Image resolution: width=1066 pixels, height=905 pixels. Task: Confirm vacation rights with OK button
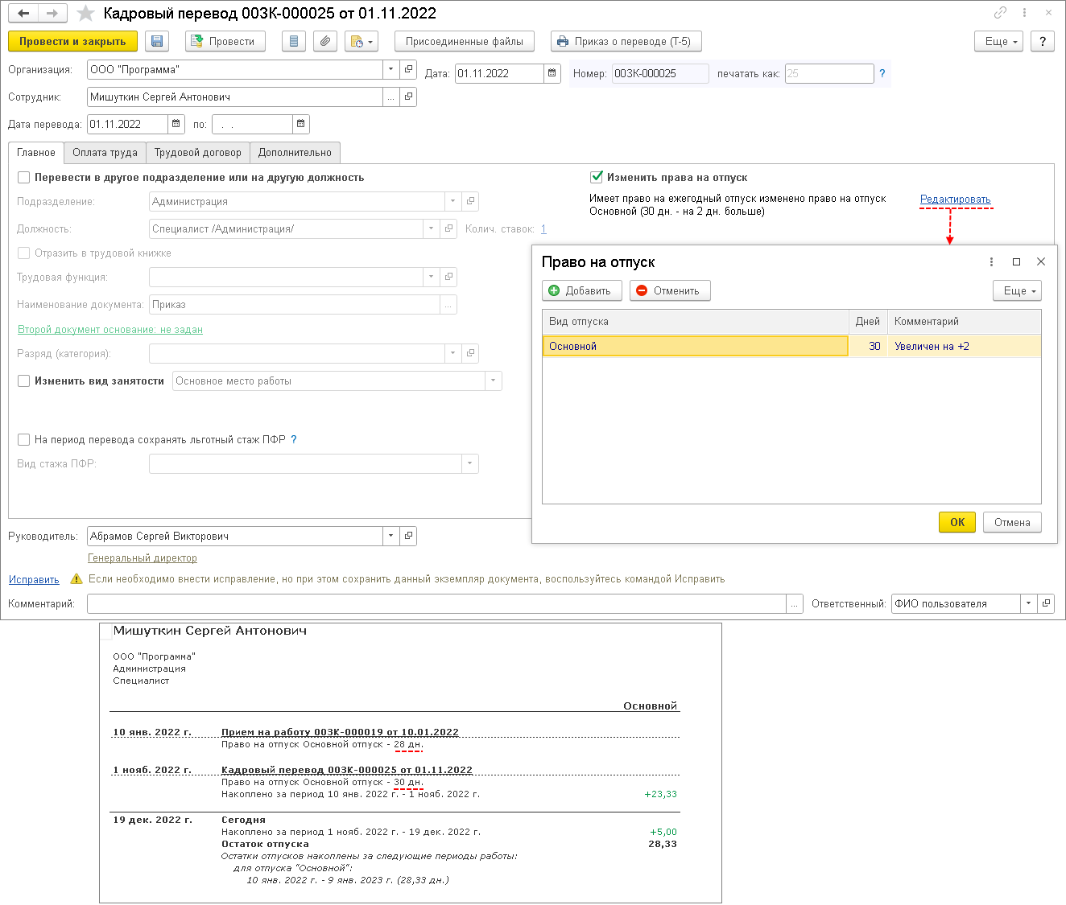pos(957,522)
